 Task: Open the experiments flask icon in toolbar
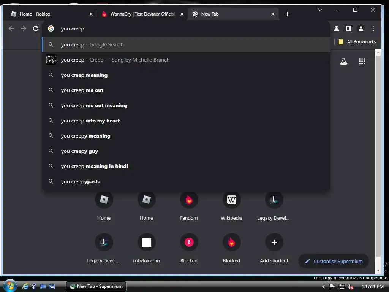(x=337, y=29)
